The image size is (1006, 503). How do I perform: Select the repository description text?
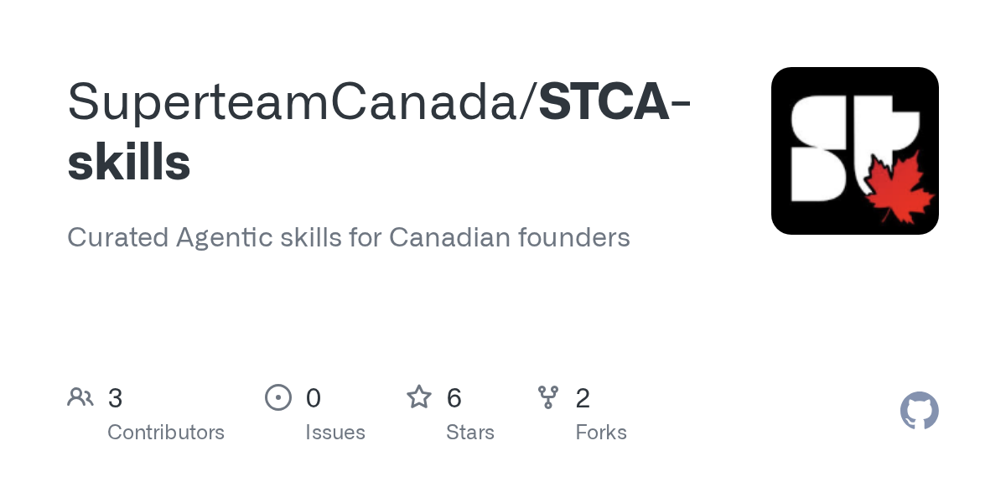click(349, 237)
